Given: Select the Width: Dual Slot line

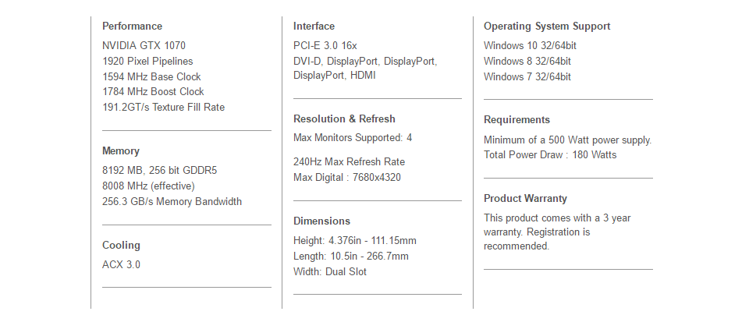Looking at the screenshot, I should [329, 272].
